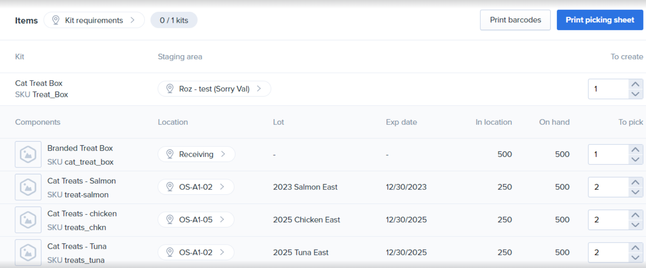The image size is (646, 268).
Task: Click the Print picking sheet button
Action: click(x=599, y=20)
